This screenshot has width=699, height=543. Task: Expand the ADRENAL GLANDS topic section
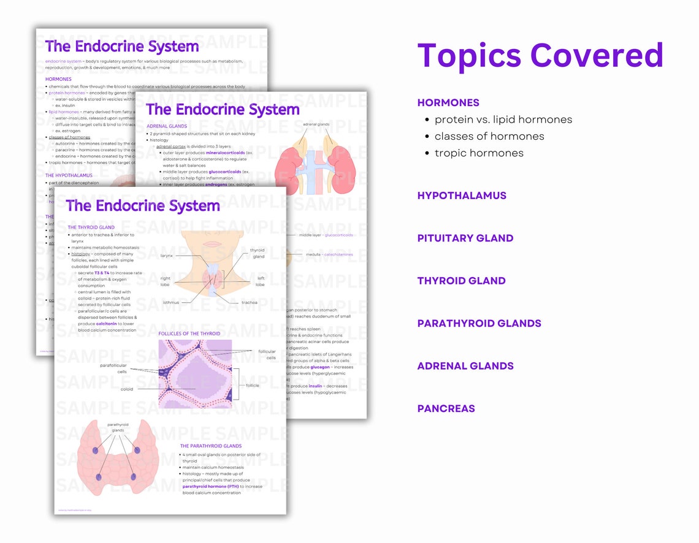click(x=465, y=366)
